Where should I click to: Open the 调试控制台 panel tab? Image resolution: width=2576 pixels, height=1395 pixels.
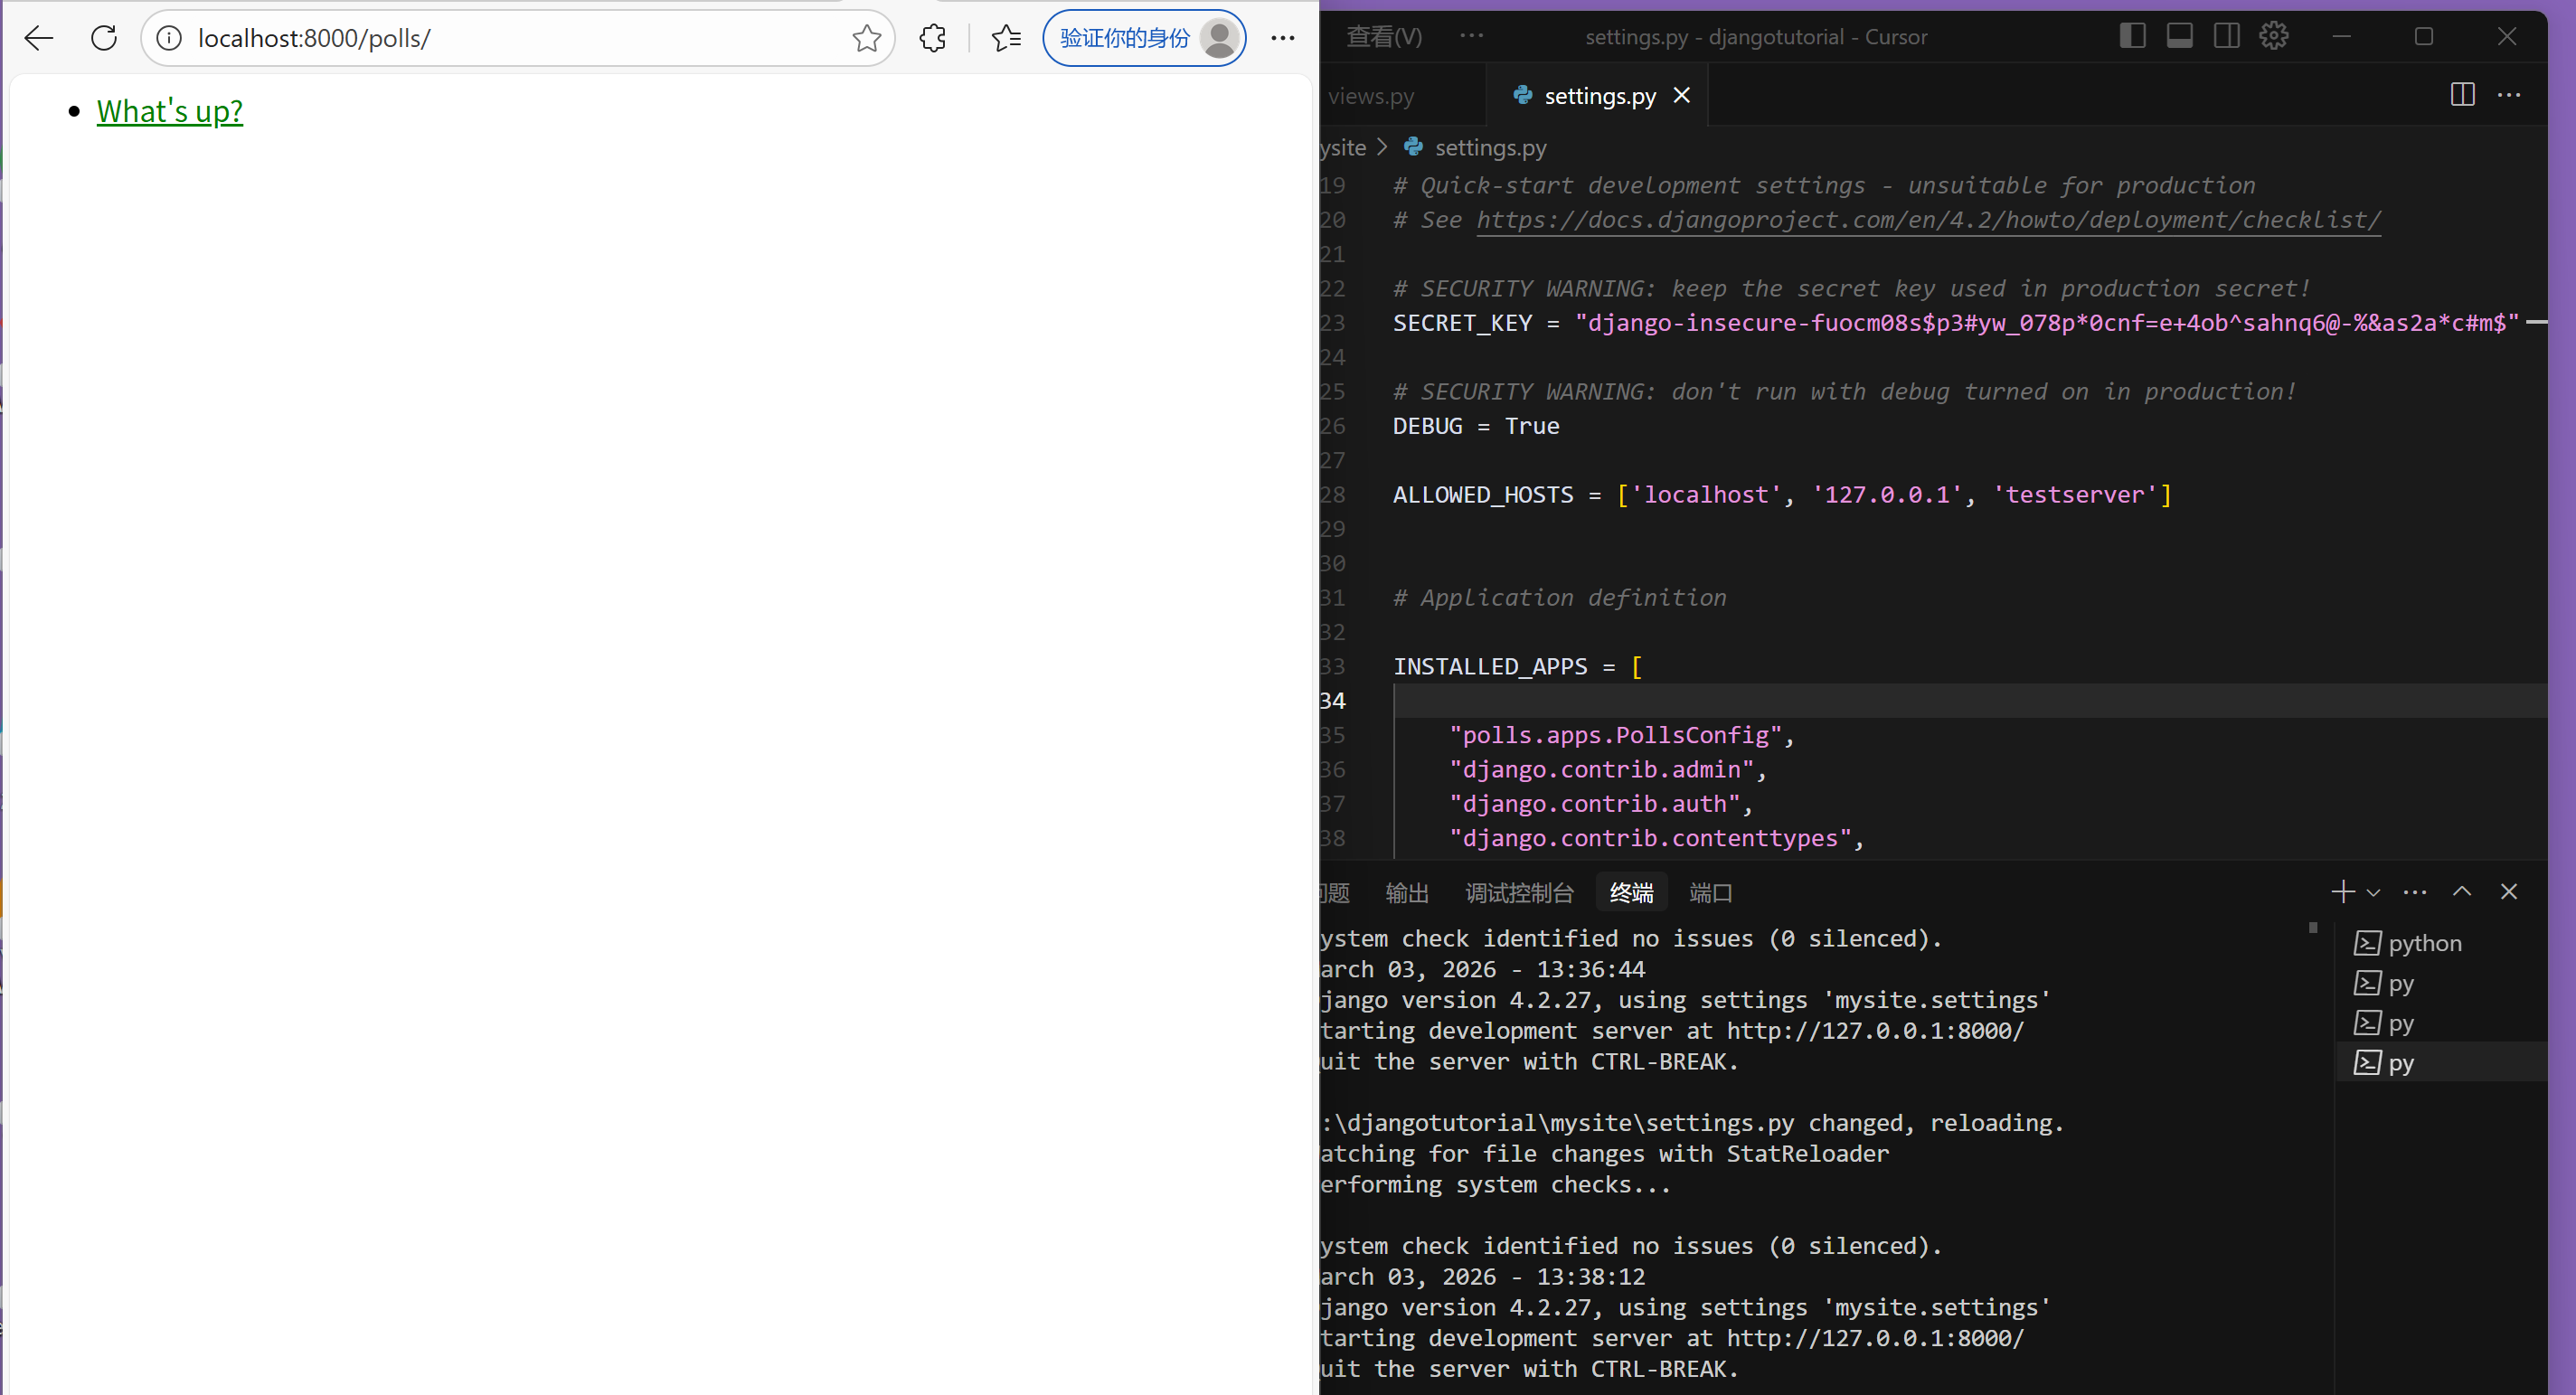(x=1518, y=893)
